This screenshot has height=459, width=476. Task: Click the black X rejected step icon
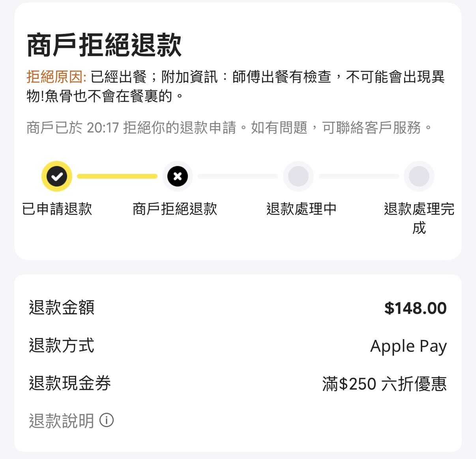tap(178, 176)
